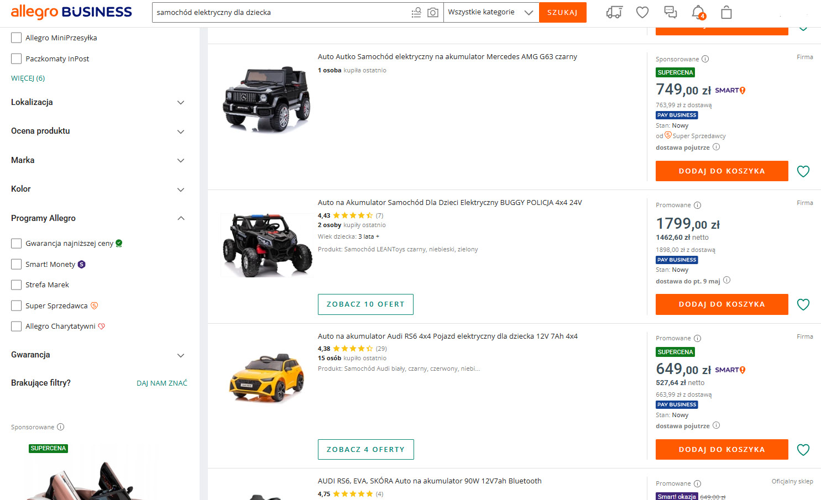Viewport: 821px width, 500px height.
Task: Open image search camera icon
Action: [433, 12]
